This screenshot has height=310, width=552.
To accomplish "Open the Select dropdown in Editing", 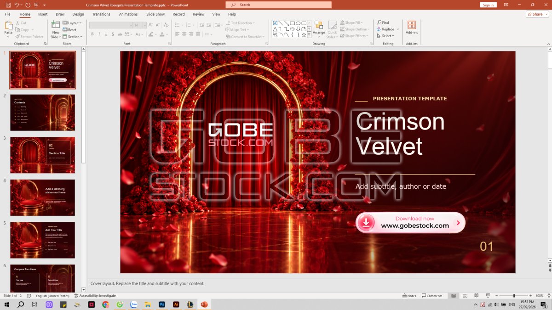I will point(385,36).
